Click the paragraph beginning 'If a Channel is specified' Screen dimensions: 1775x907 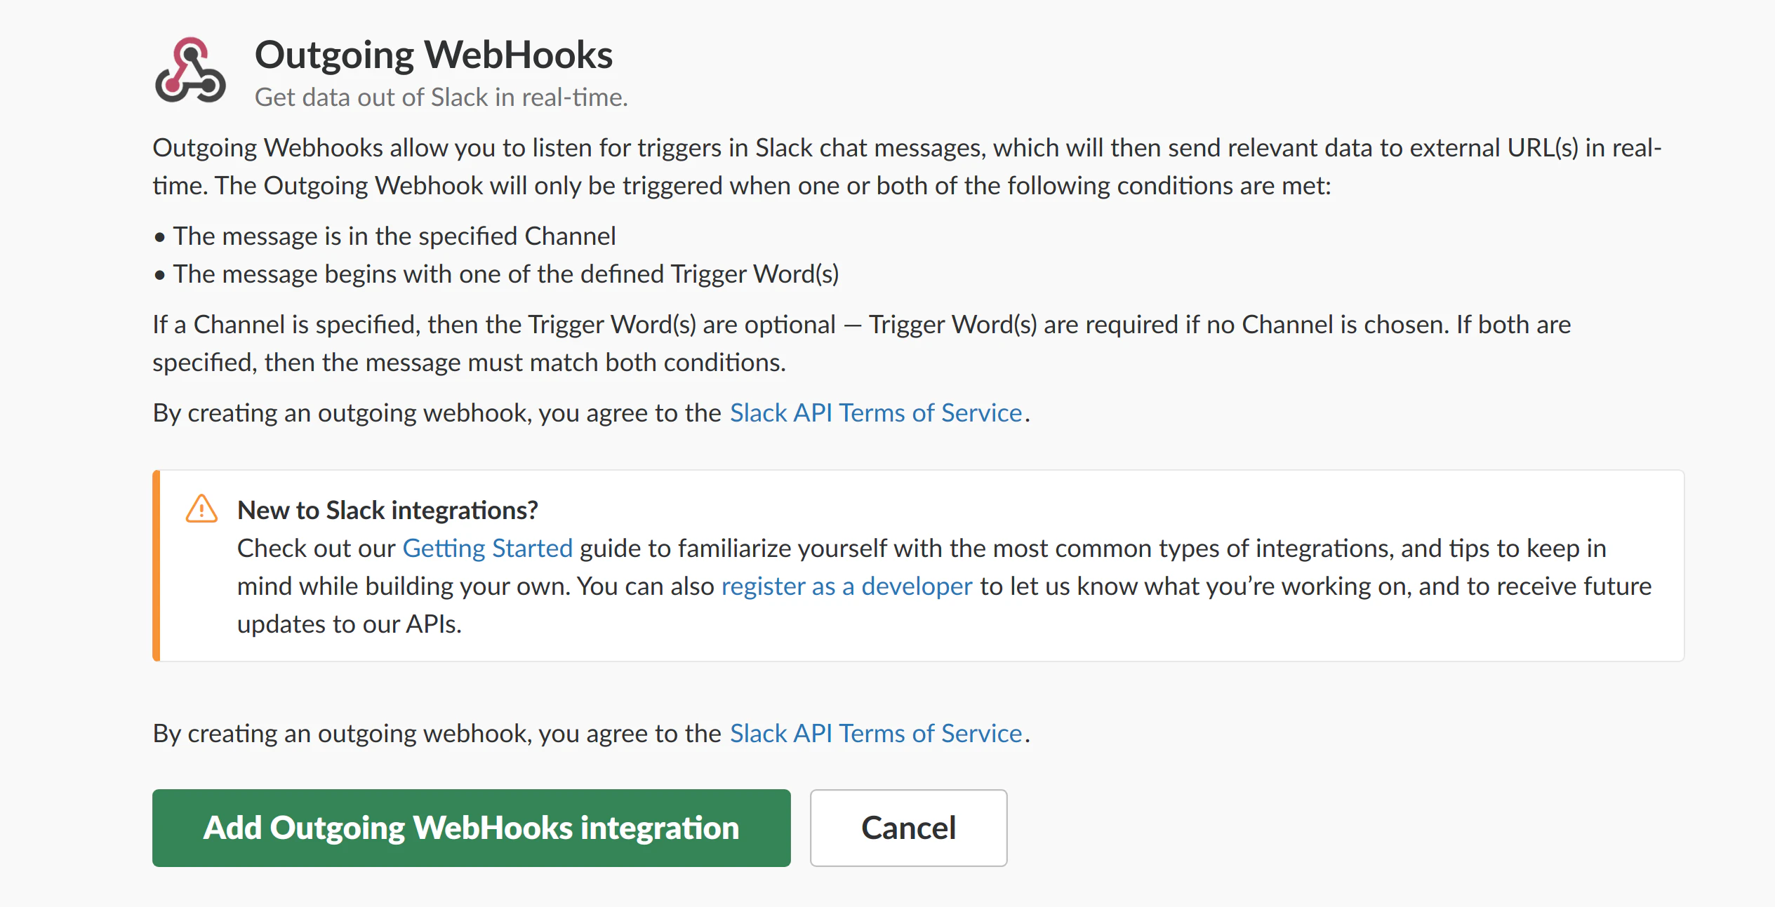[x=862, y=343]
